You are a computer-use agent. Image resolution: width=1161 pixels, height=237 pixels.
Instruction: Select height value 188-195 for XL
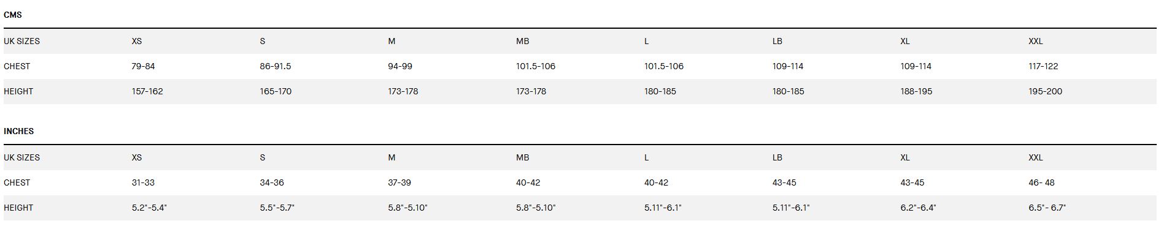tap(916, 91)
